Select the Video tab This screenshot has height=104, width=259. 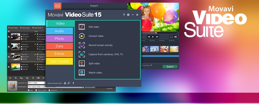[x=60, y=23]
